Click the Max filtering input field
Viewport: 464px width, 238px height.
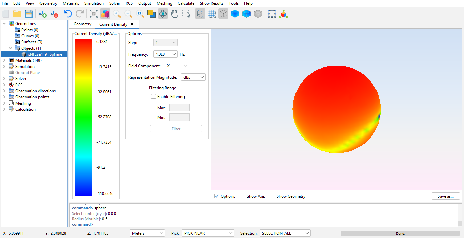point(179,108)
